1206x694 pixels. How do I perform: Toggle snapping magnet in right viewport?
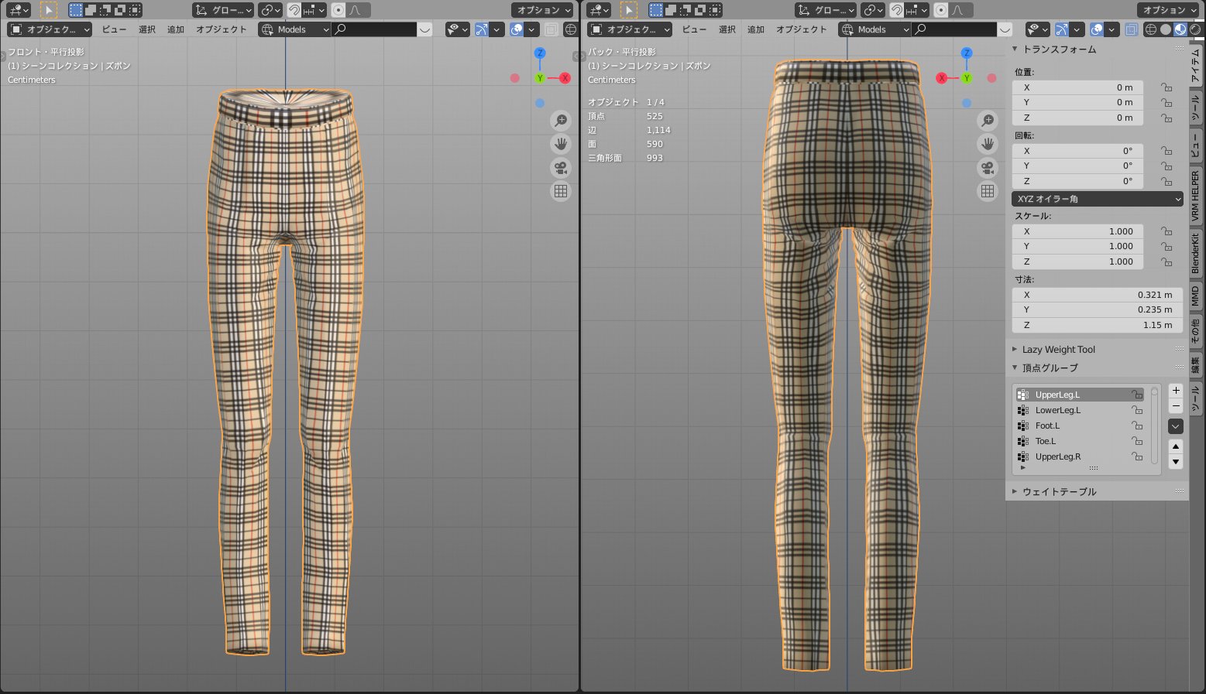[896, 10]
